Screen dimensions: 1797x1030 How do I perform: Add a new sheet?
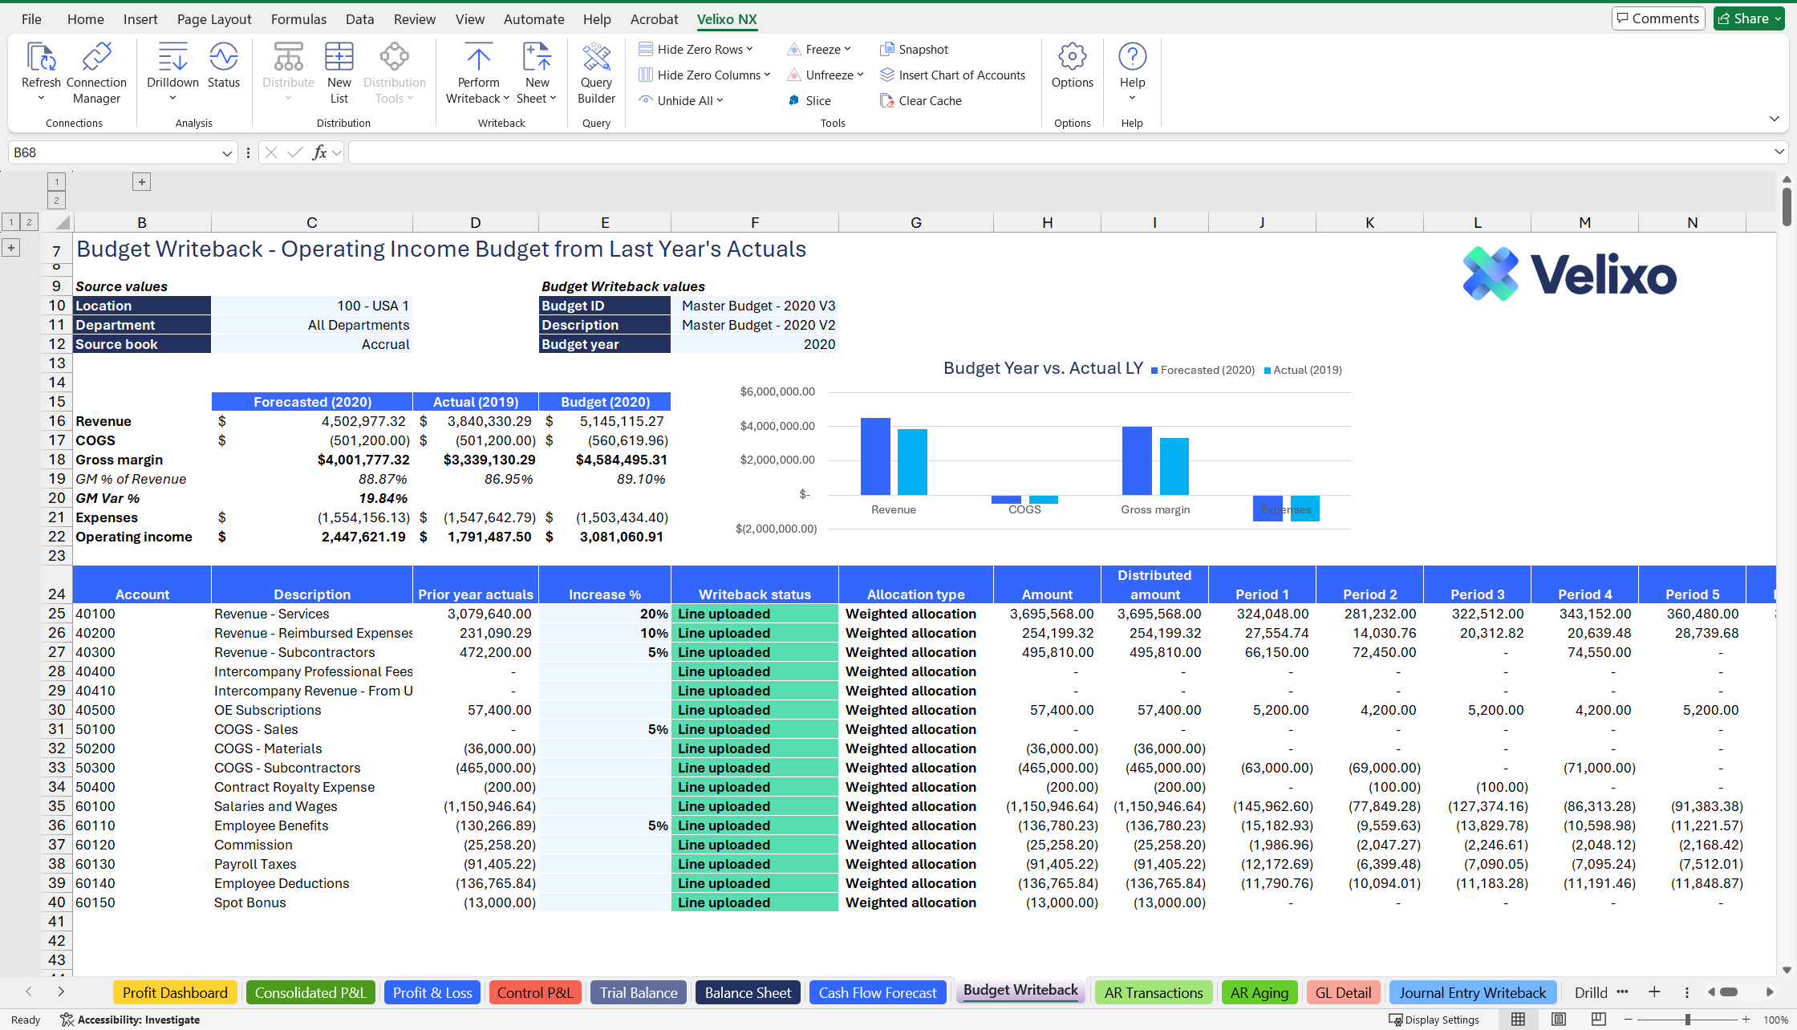click(x=1654, y=992)
